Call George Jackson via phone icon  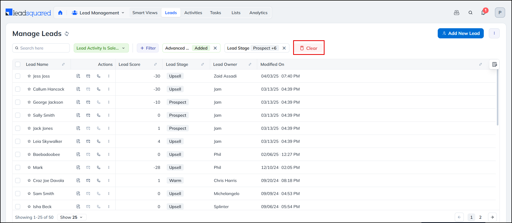pyautogui.click(x=99, y=102)
